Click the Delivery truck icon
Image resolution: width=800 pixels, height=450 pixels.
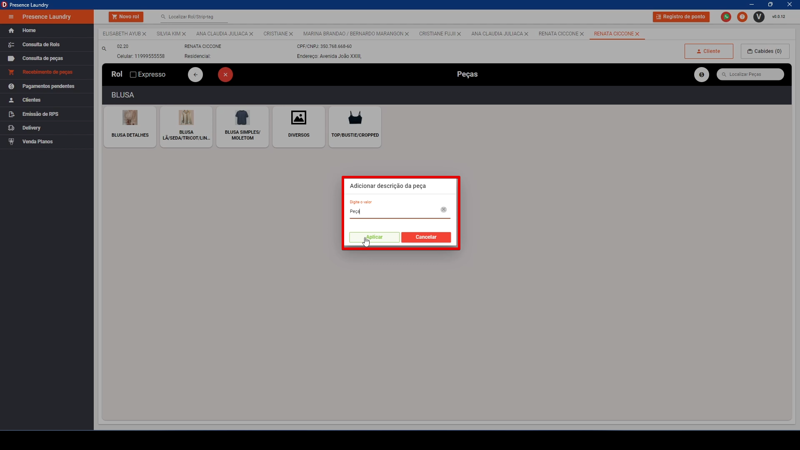click(x=11, y=128)
